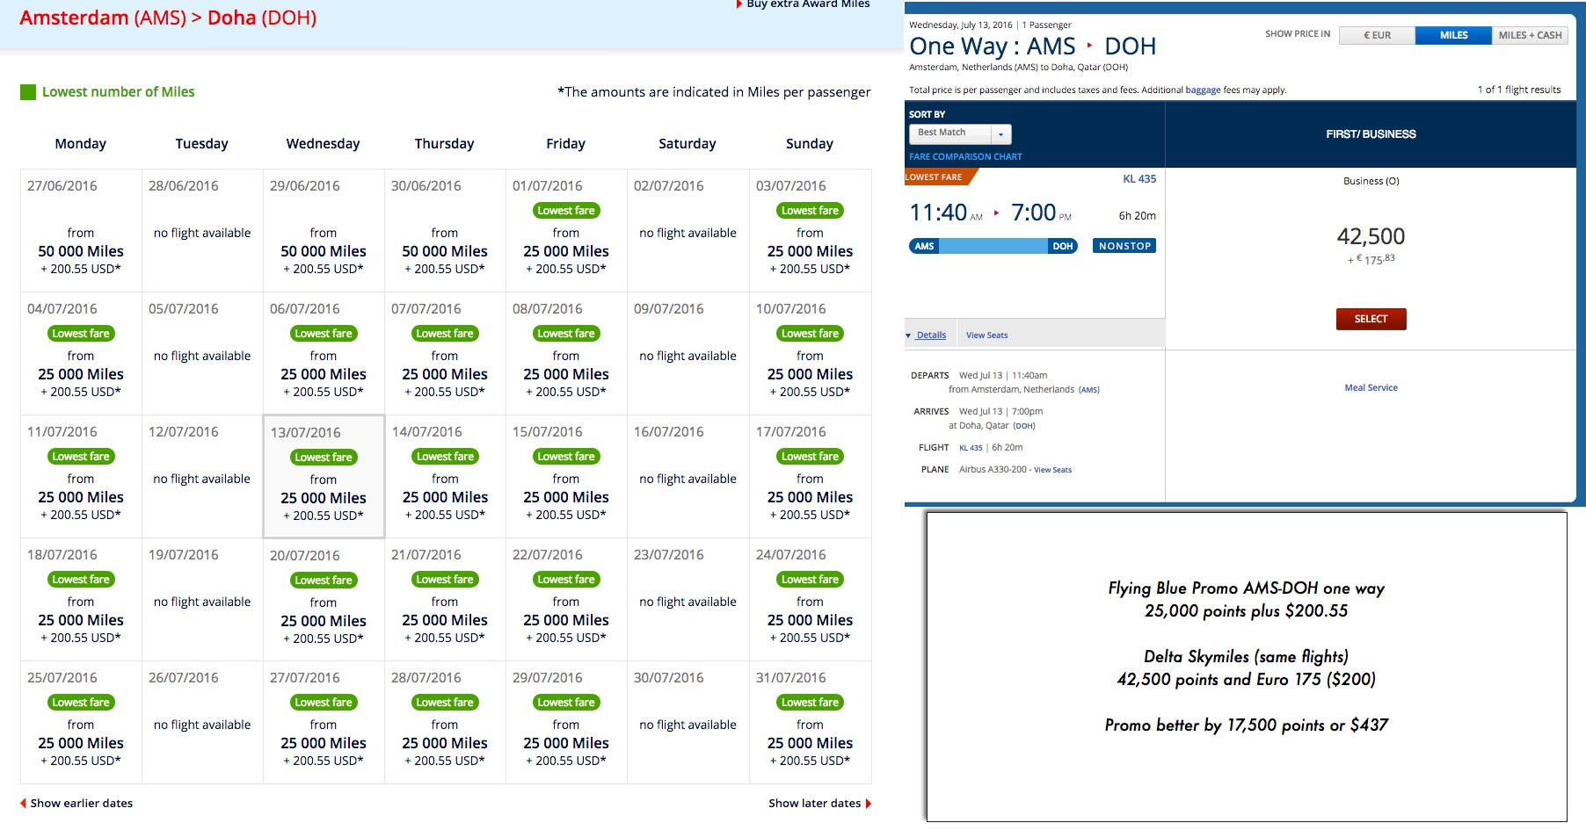
Task: Select the 13/07/2016 fare cell
Action: point(324,476)
